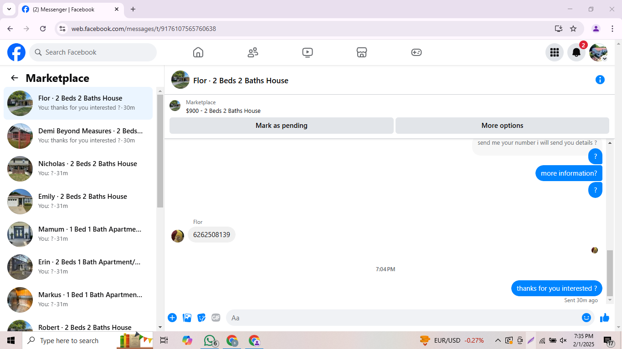Open the Windows Start menu

11,340
